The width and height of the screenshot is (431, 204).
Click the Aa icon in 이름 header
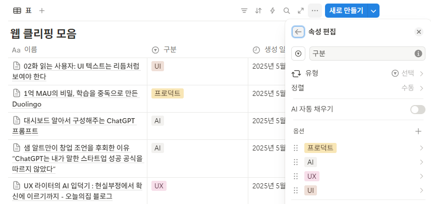(x=16, y=50)
